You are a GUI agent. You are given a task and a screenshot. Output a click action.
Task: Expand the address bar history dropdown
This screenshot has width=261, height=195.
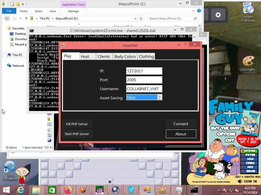[135, 19]
